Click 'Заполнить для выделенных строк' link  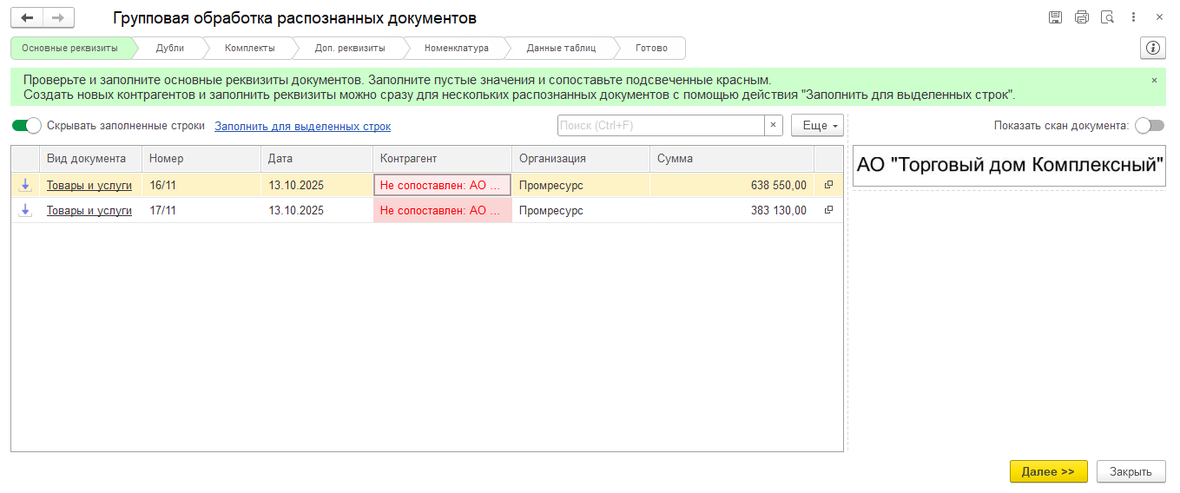[x=302, y=126]
